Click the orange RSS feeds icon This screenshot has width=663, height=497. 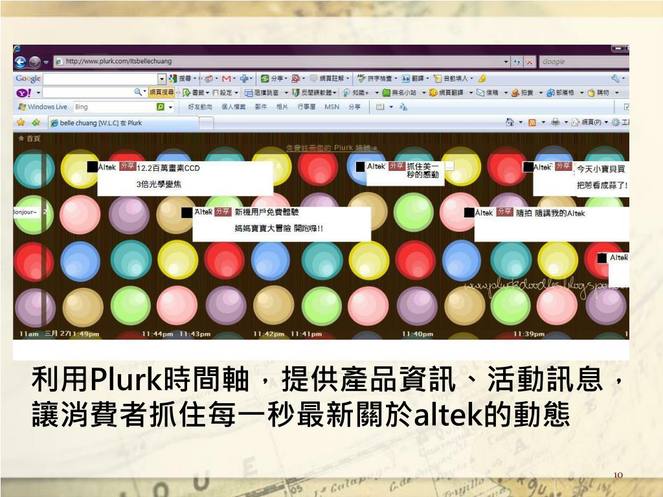532,122
